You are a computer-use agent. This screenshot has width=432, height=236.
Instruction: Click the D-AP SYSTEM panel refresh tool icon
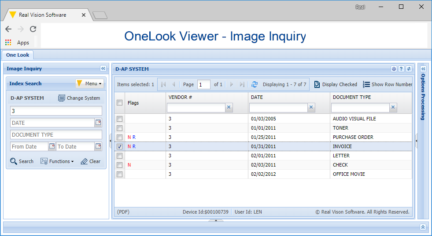click(x=409, y=69)
